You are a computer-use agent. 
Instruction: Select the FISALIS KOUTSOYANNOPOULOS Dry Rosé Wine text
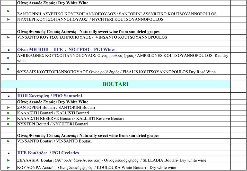tap(116, 72)
